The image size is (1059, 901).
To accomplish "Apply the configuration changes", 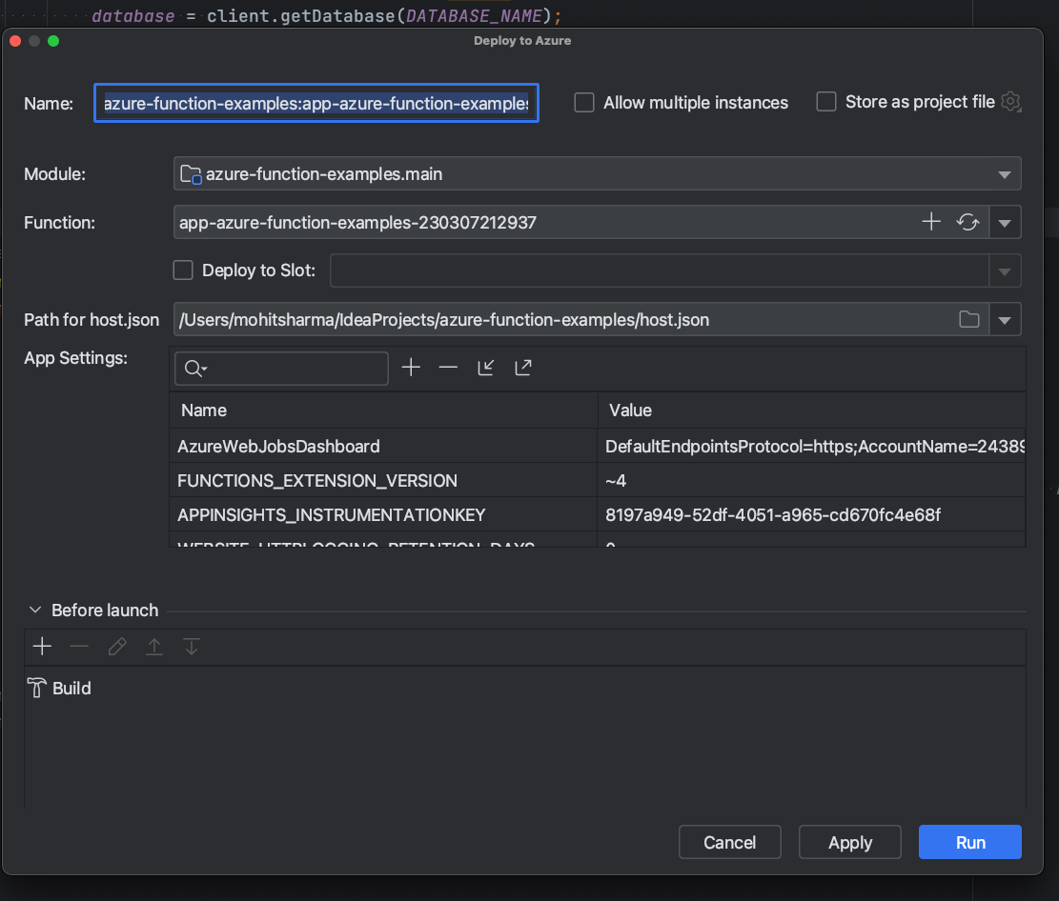I will click(x=849, y=842).
